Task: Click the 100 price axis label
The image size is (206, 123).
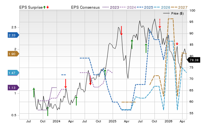Action: pos(192,11)
